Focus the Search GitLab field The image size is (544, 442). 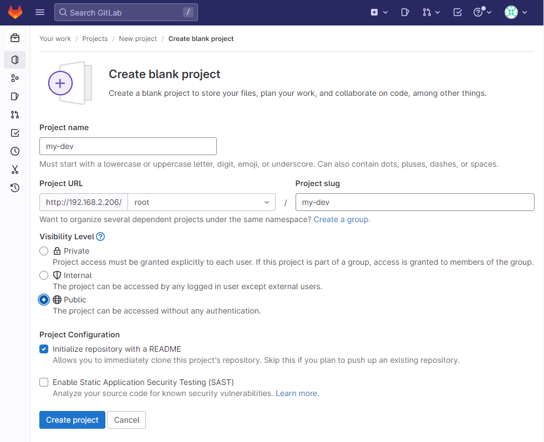pyautogui.click(x=126, y=13)
